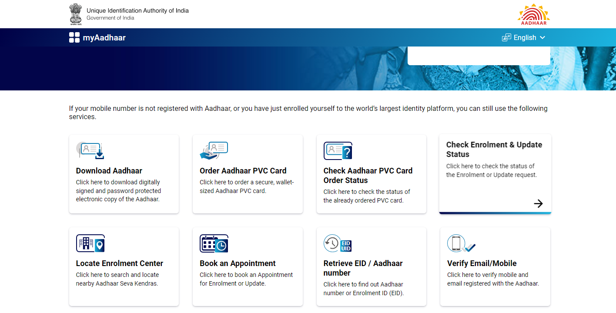The image size is (616, 313).
Task: Click 'verify mobile and email registered' description
Action: pyautogui.click(x=493, y=279)
